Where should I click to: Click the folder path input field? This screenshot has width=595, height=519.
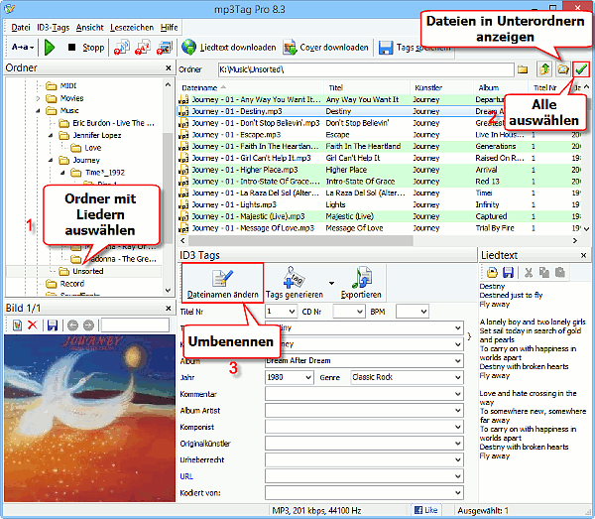[366, 69]
